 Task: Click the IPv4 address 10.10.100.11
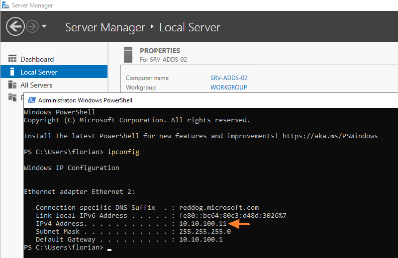point(203,224)
